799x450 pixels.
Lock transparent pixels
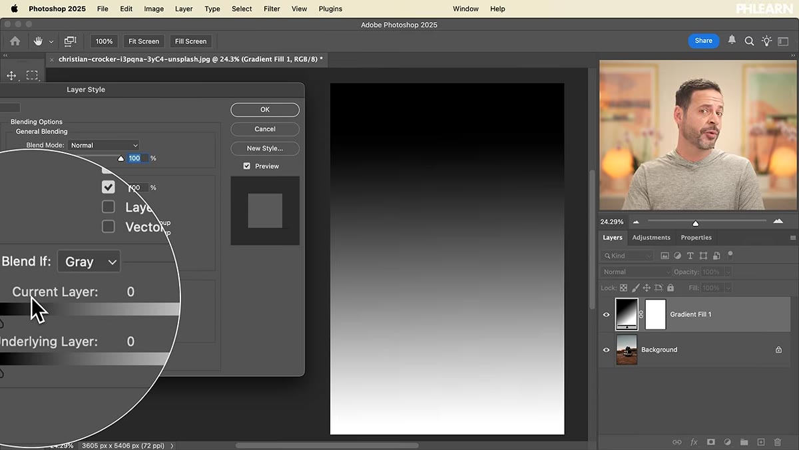624,288
